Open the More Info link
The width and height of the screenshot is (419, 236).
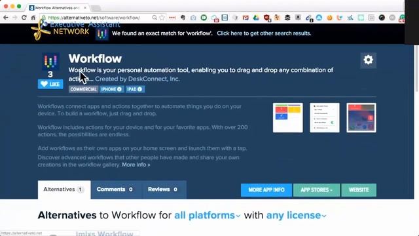pyautogui.click(x=136, y=165)
